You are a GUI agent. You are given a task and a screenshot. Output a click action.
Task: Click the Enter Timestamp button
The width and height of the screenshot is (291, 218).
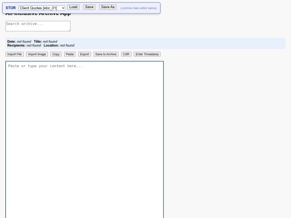(x=147, y=54)
